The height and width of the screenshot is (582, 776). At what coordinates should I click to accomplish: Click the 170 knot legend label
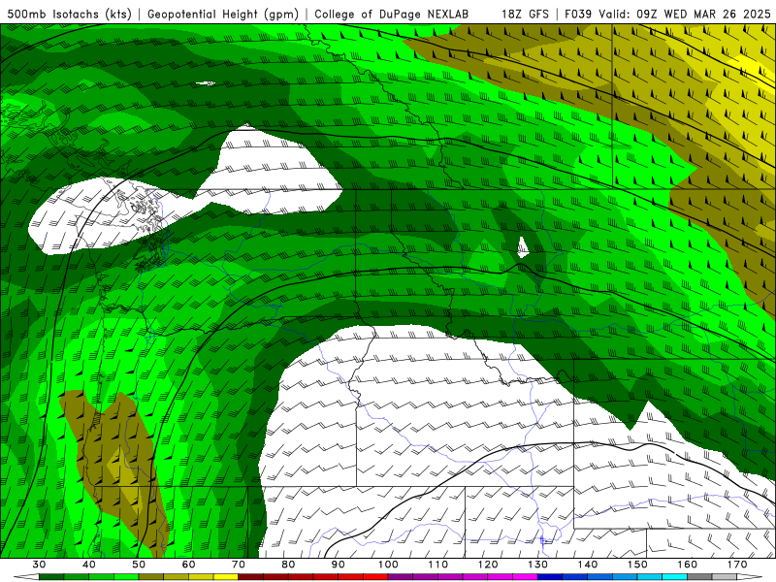click(x=737, y=565)
